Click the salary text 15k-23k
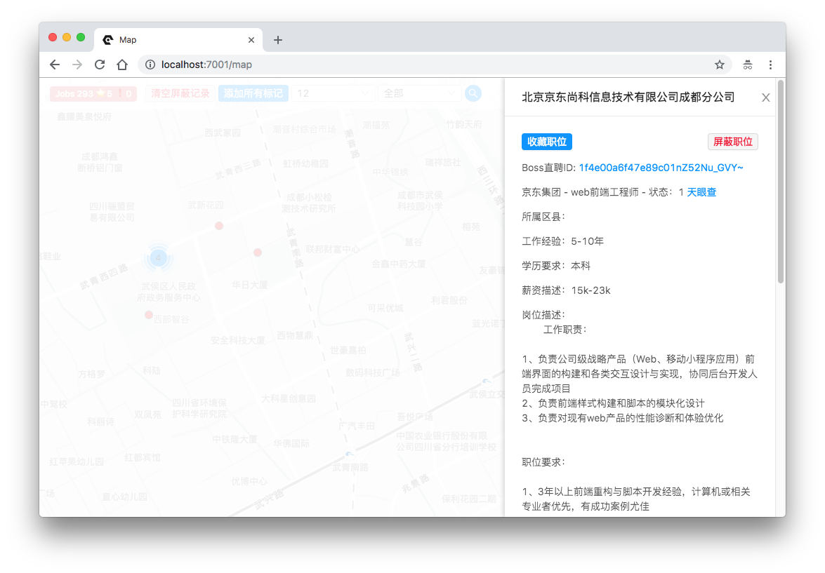The height and width of the screenshot is (573, 825). pyautogui.click(x=591, y=290)
